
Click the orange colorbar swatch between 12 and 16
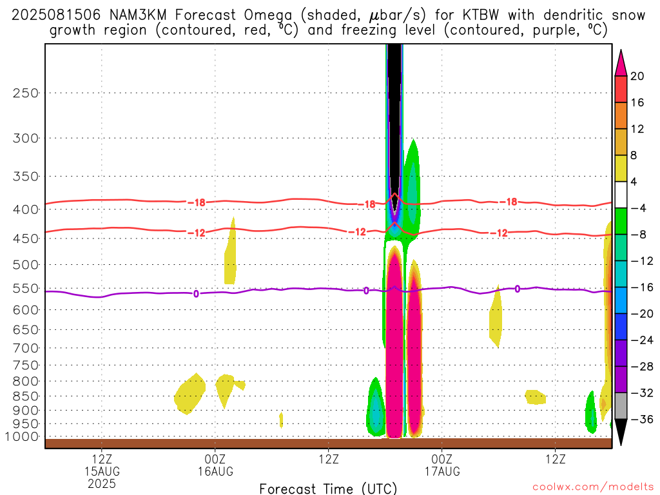(621, 116)
